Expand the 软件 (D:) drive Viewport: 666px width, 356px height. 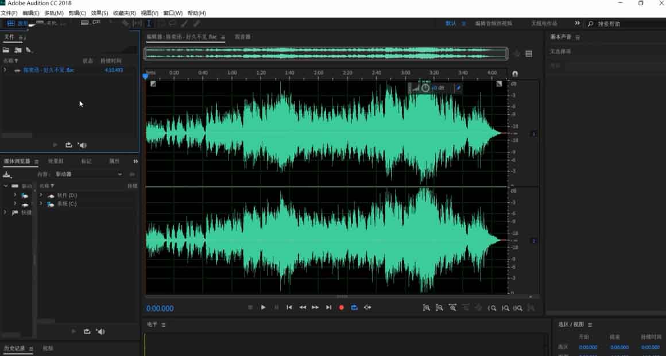41,195
